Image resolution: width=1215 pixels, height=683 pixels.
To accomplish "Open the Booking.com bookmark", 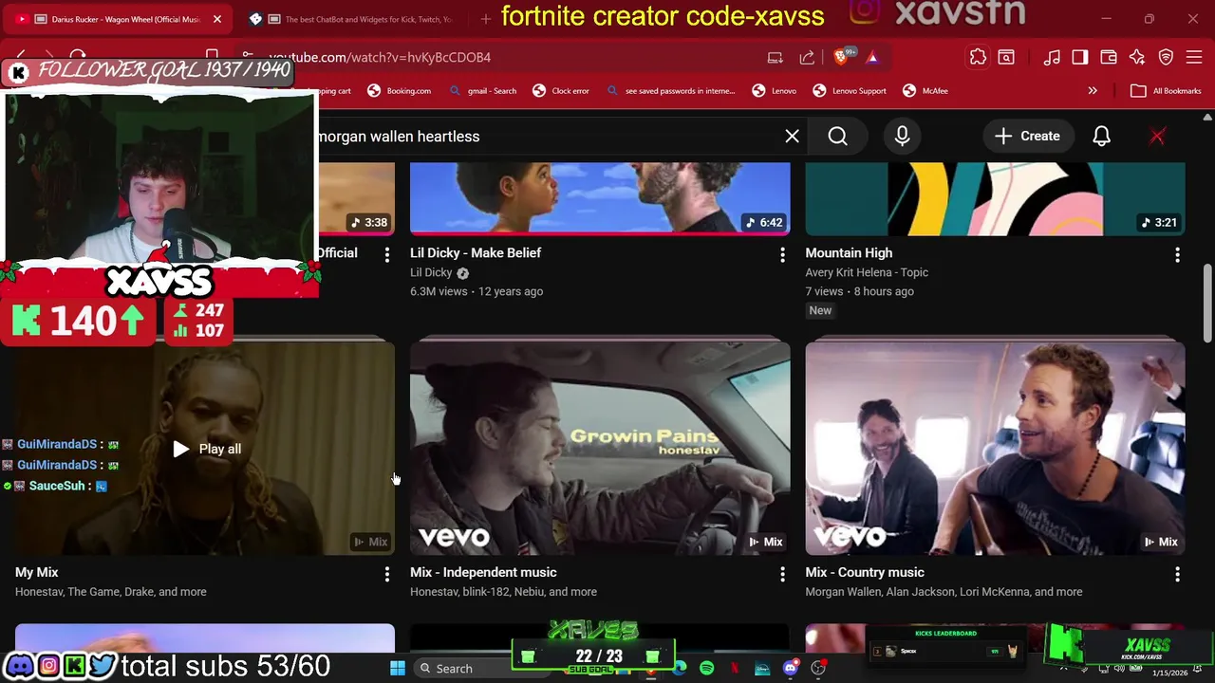I will point(400,91).
